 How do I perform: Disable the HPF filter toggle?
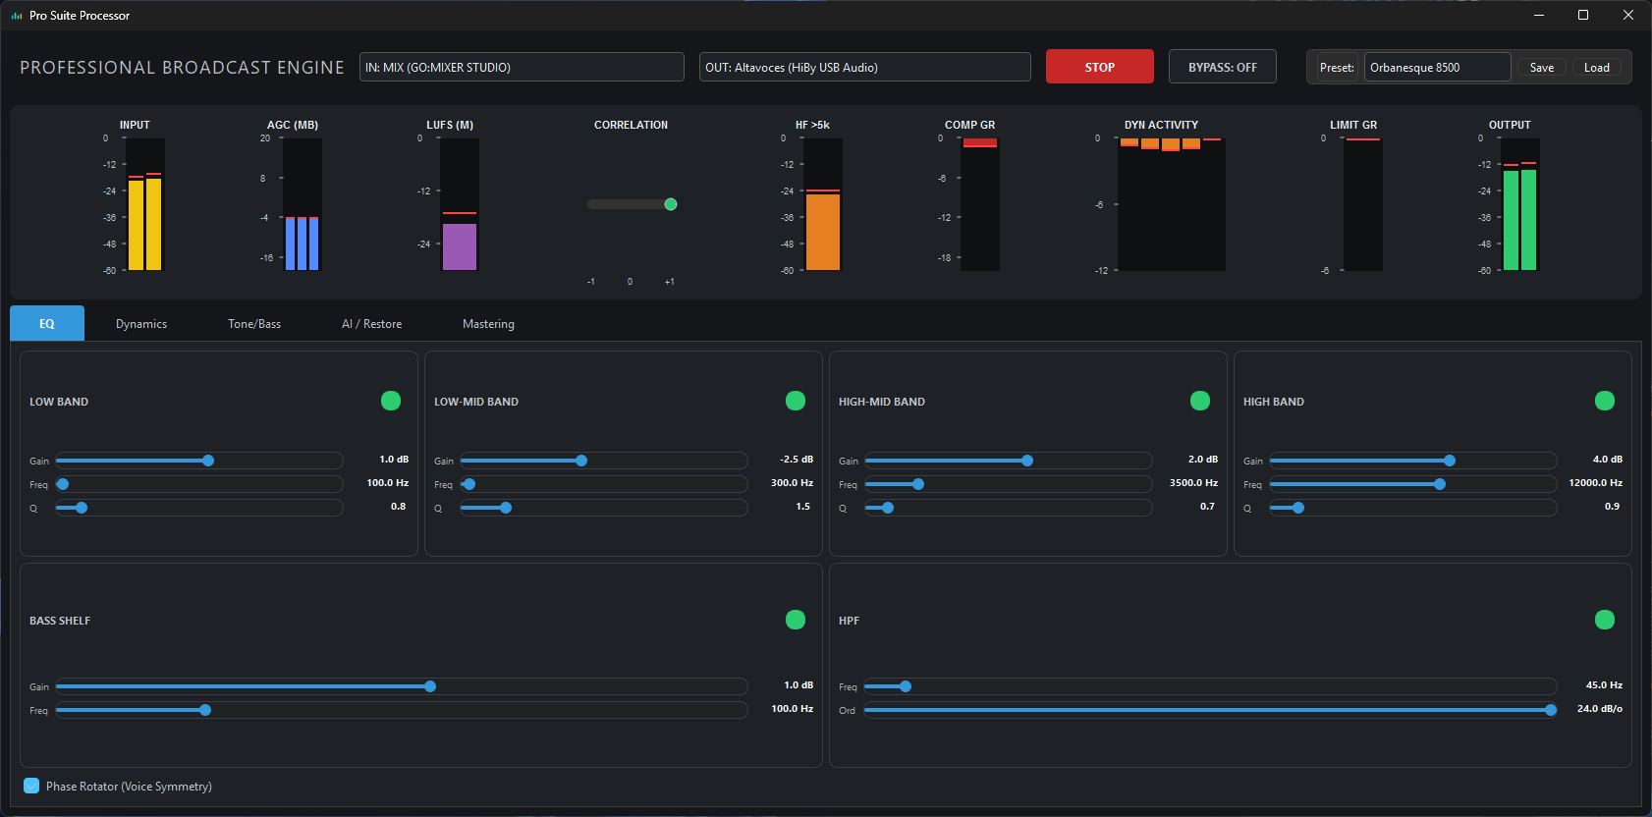tap(1605, 620)
